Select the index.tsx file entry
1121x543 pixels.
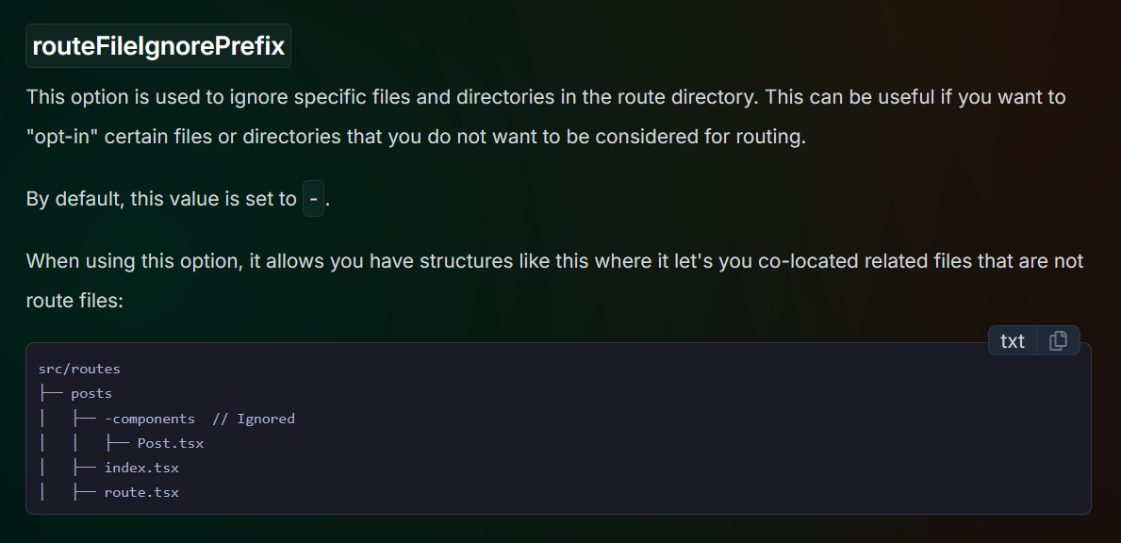[x=141, y=469]
